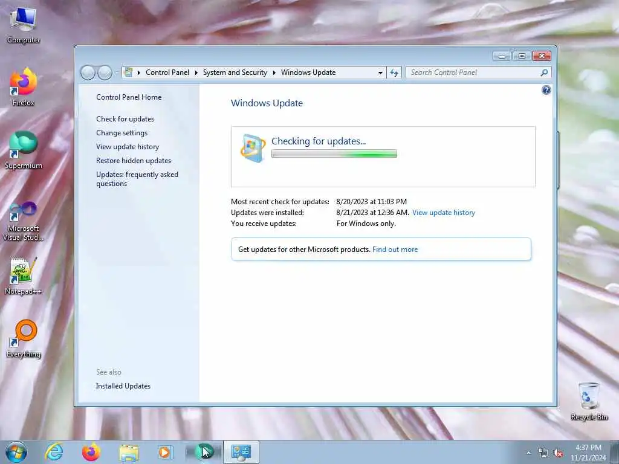
Task: Click View update history beside install date
Action: click(443, 213)
